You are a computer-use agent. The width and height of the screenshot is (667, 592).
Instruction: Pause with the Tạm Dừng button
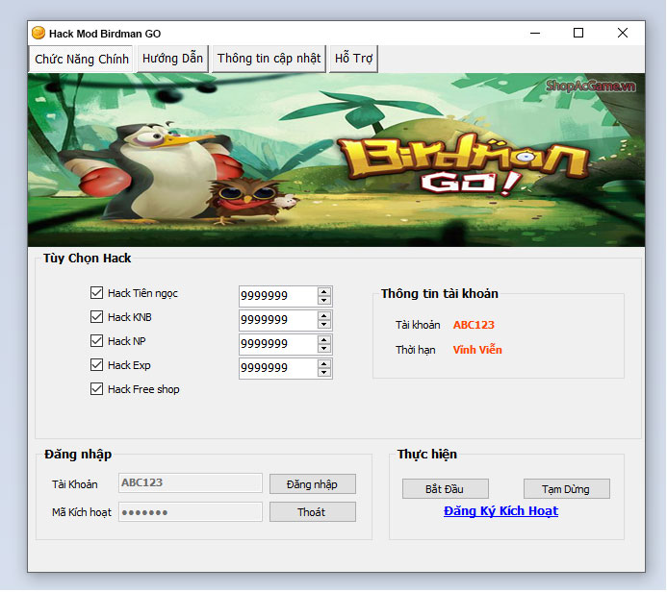(566, 489)
